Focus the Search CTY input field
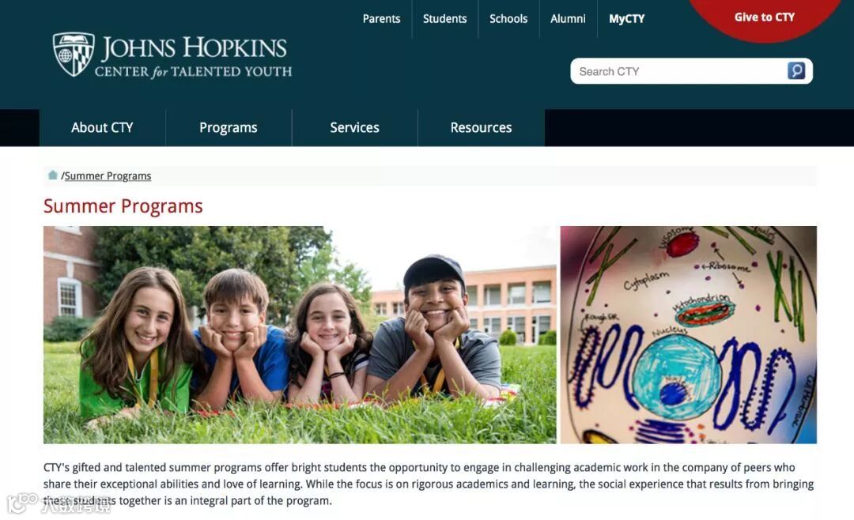The image size is (854, 520). tap(681, 71)
